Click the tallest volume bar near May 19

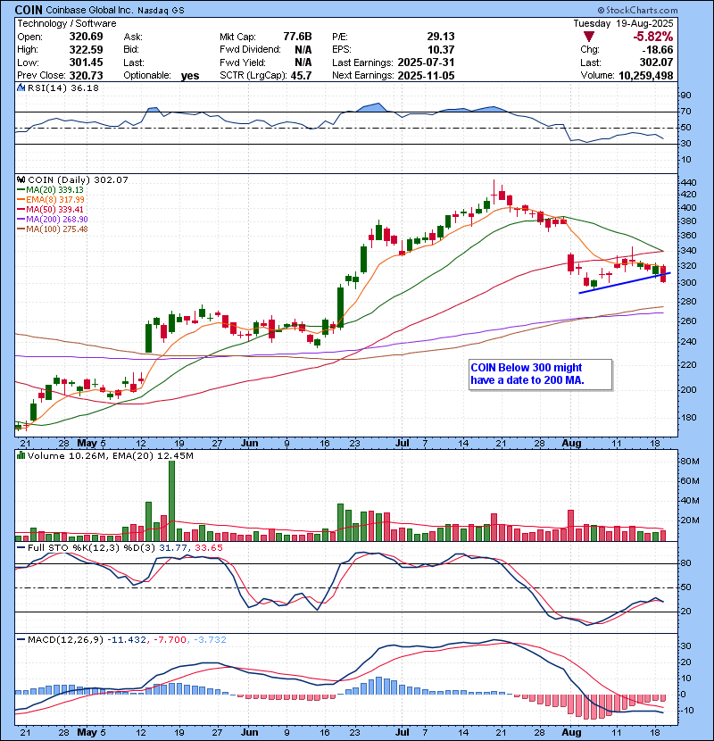click(x=171, y=501)
